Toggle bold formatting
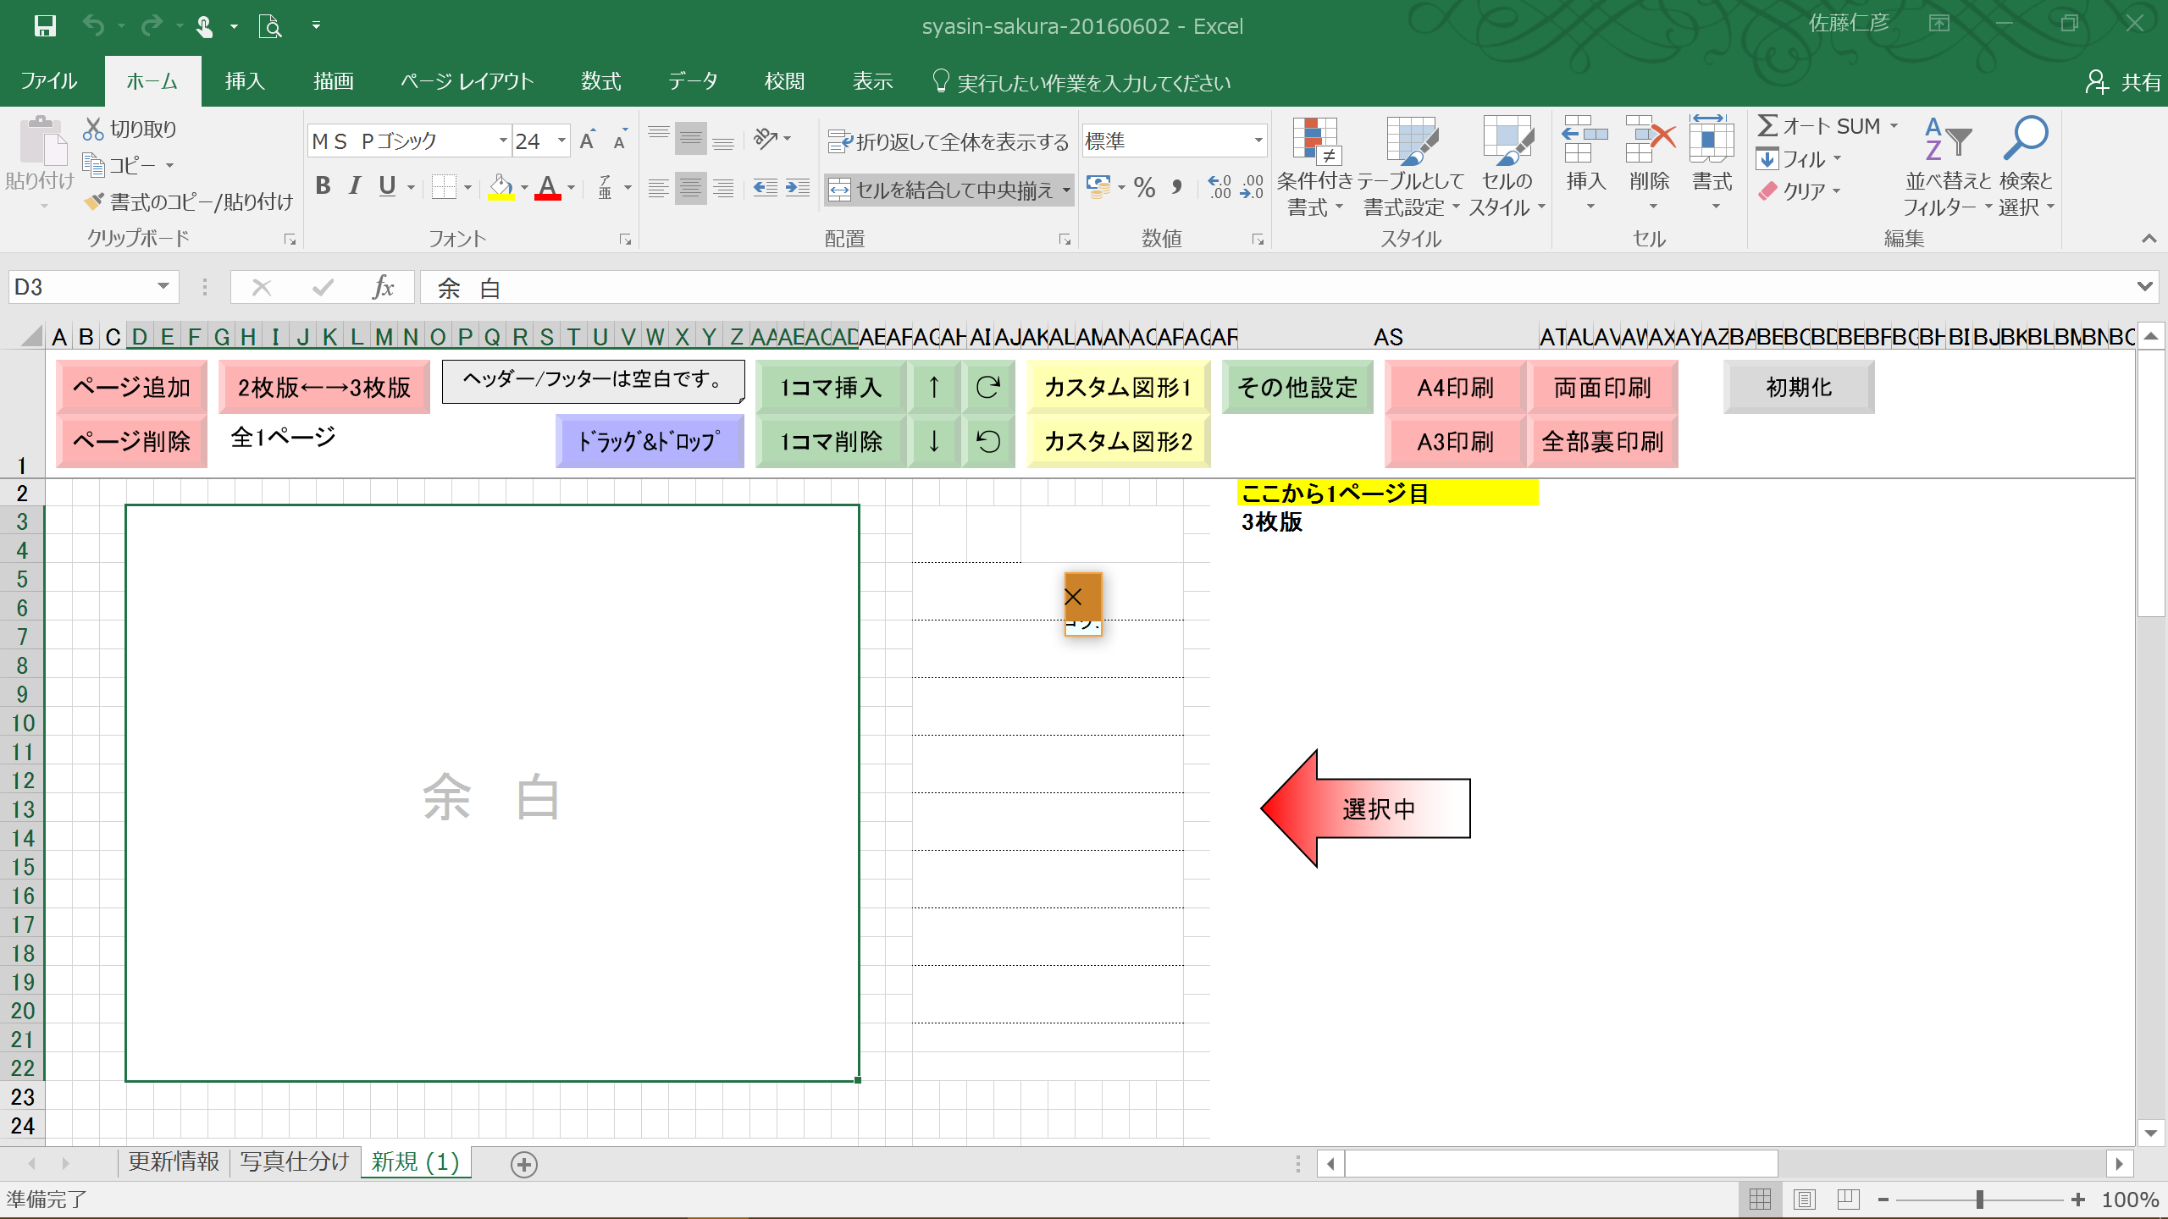The width and height of the screenshot is (2168, 1219). tap(323, 186)
